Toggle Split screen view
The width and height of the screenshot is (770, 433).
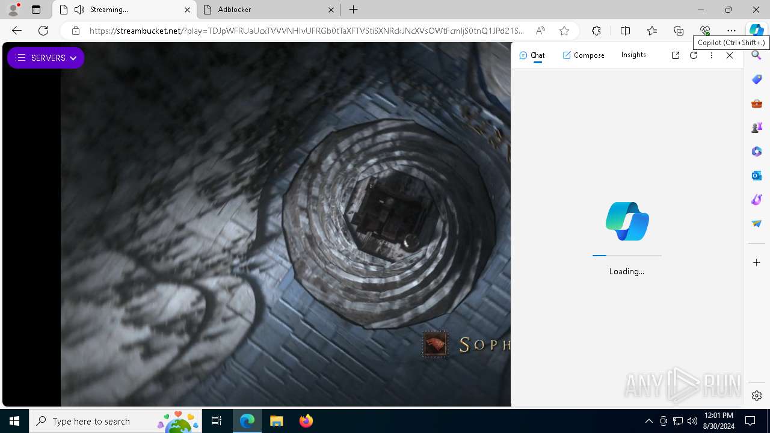(625, 31)
